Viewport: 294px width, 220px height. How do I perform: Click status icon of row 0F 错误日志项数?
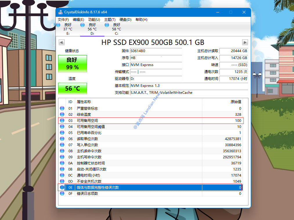62,193
